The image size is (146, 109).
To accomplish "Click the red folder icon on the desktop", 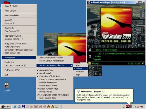I will [x=7, y=3].
